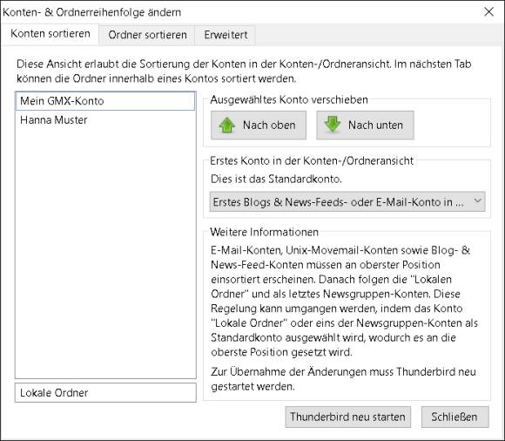This screenshot has height=441, width=505.
Task: Click the Schließen button
Action: tap(454, 417)
